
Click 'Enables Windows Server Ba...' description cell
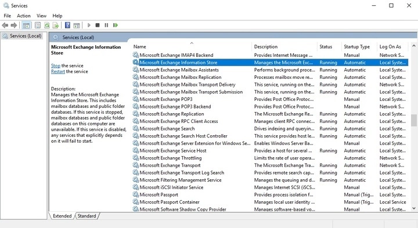(x=284, y=143)
